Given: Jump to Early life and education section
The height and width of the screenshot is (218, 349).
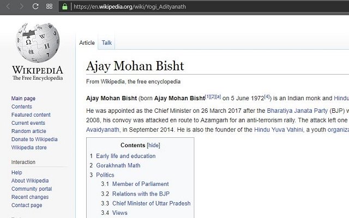Looking at the screenshot, I should 126,156.
